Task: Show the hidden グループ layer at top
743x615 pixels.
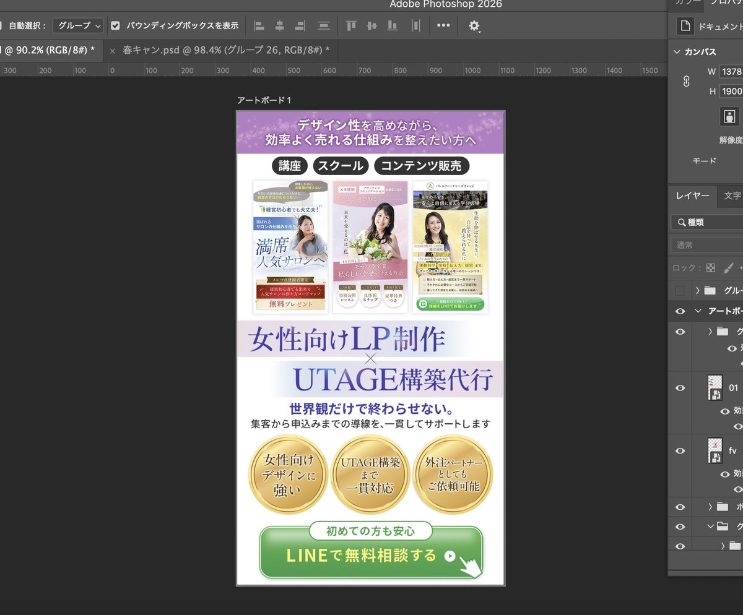Action: (x=680, y=291)
